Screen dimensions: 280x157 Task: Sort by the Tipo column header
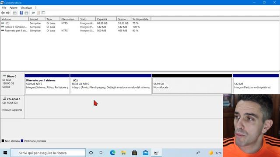point(52,19)
